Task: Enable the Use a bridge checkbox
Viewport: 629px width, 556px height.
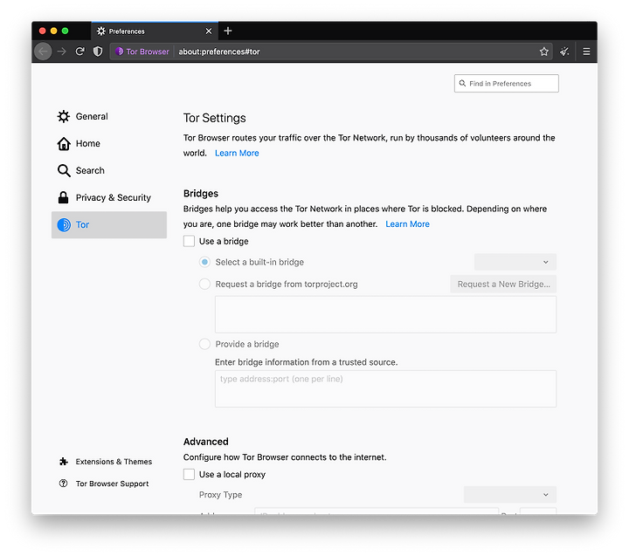Action: [189, 241]
